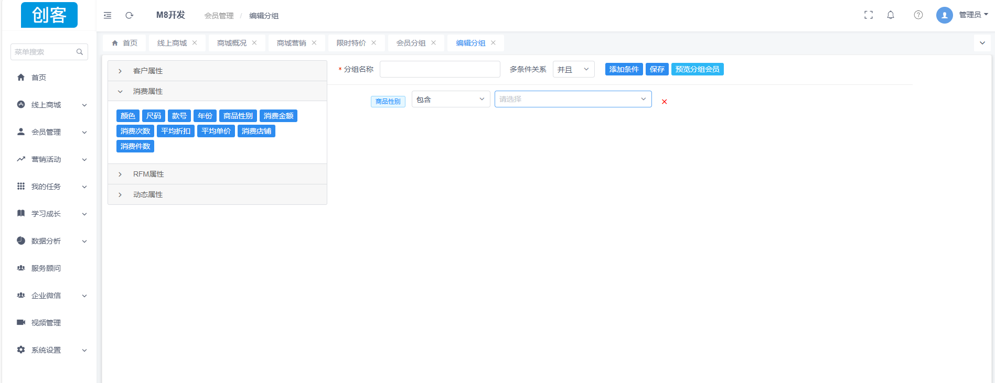Collapse the sidebar menu toggle icon
Screen dimensions: 995x383
108,15
